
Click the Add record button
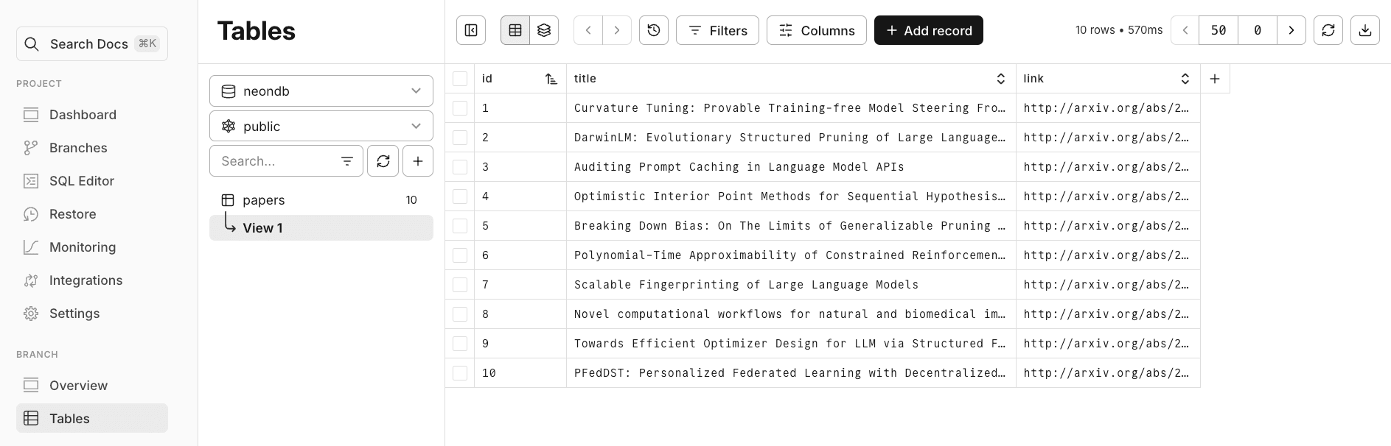click(929, 30)
